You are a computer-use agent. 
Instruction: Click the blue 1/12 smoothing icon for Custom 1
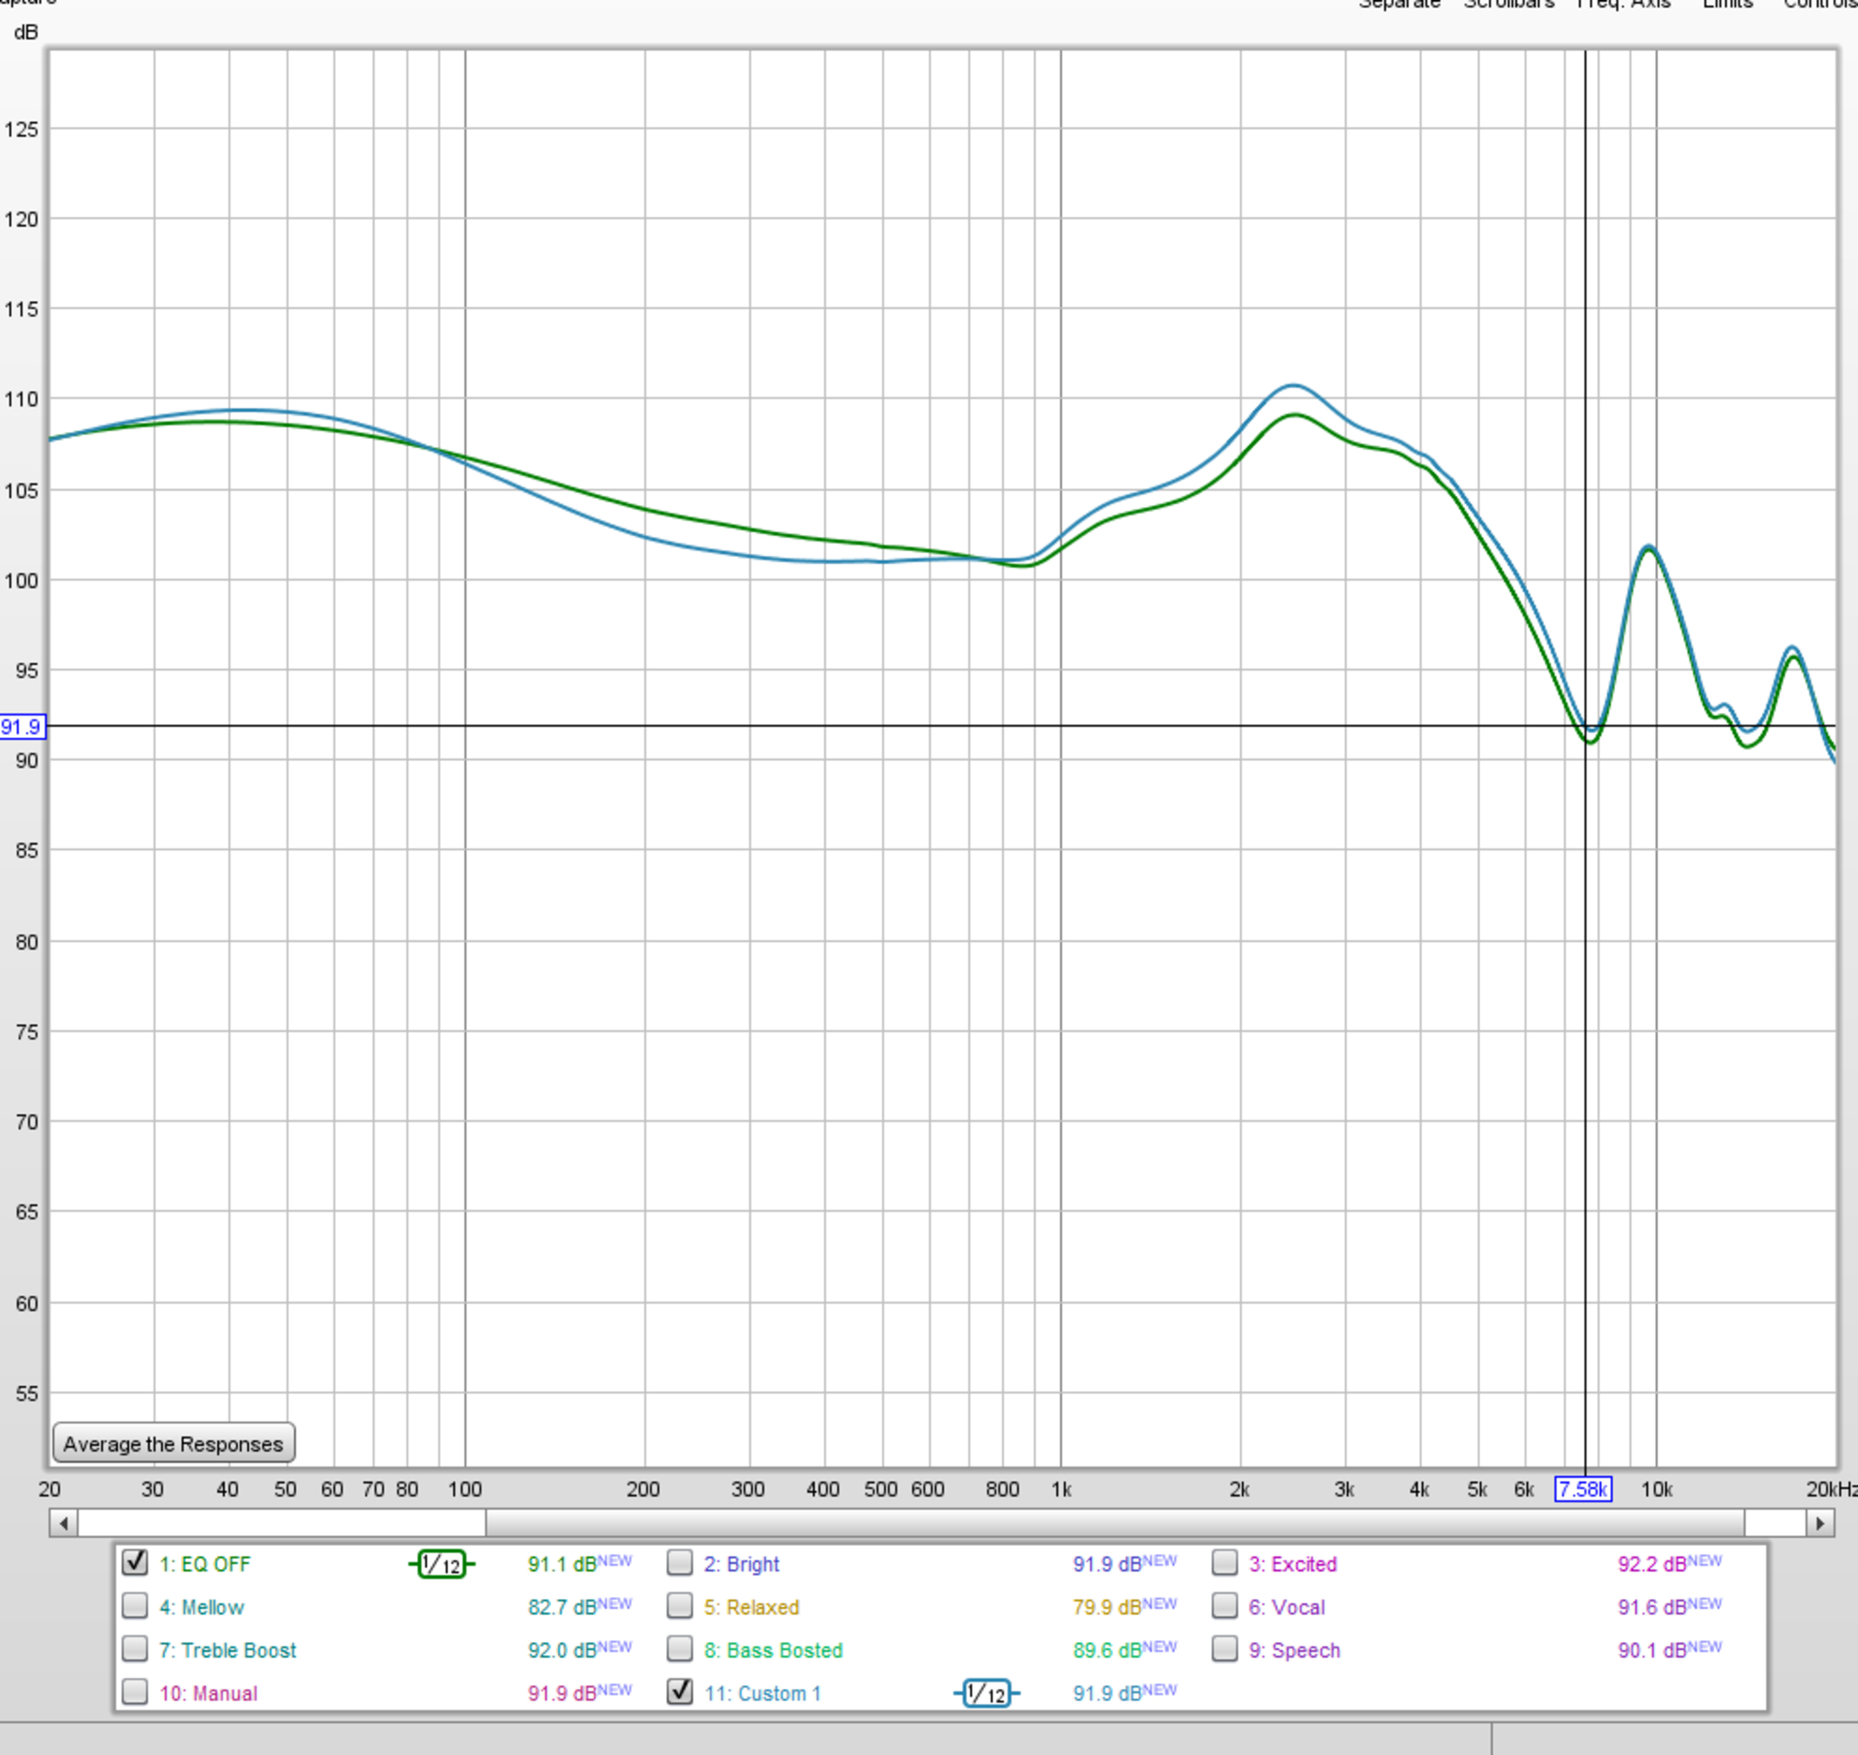pos(986,1693)
